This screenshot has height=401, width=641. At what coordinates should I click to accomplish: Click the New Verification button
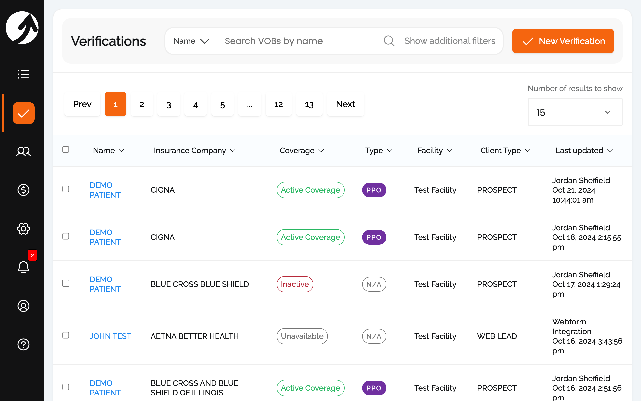pyautogui.click(x=563, y=41)
